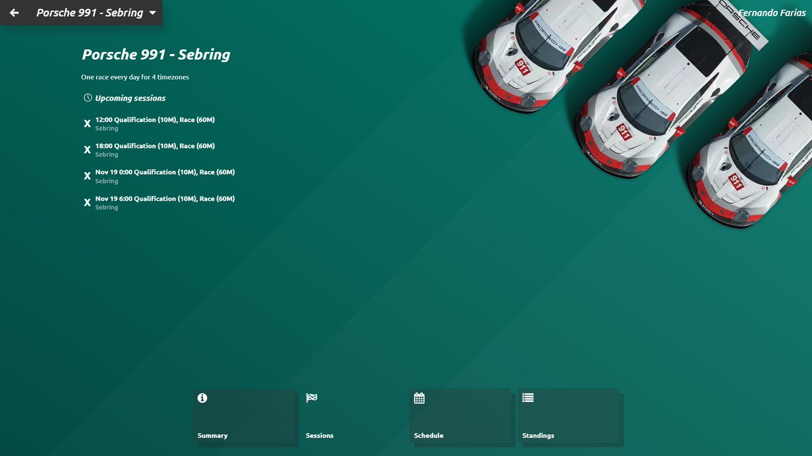Click the Schedule calendar icon
The image size is (812, 456).
point(419,398)
